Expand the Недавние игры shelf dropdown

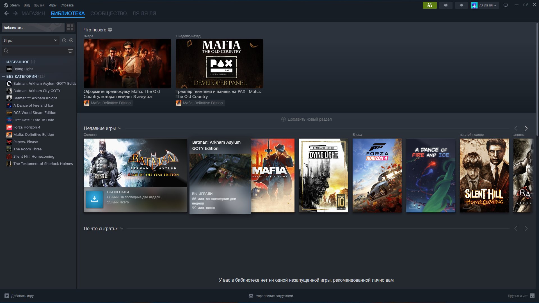[x=120, y=128]
